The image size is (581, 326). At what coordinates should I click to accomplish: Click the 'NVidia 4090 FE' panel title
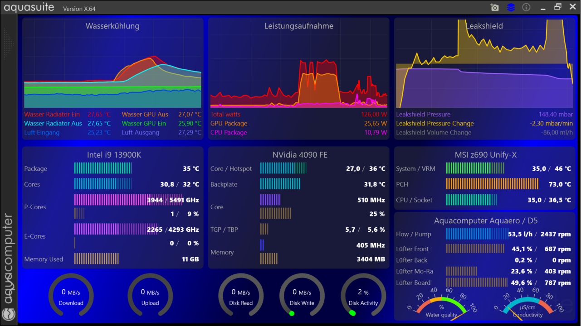click(x=300, y=155)
